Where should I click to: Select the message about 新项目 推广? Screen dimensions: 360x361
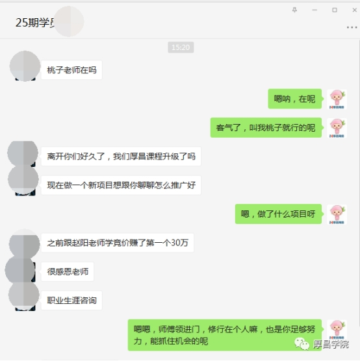[x=121, y=185]
